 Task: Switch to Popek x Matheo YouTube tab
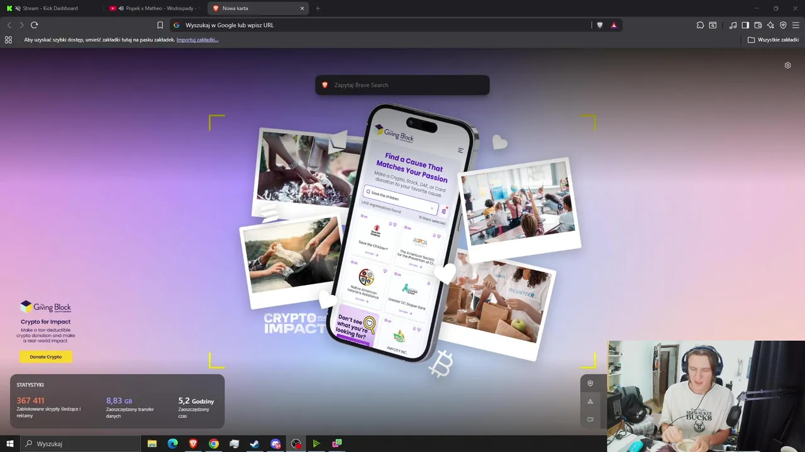(x=154, y=8)
